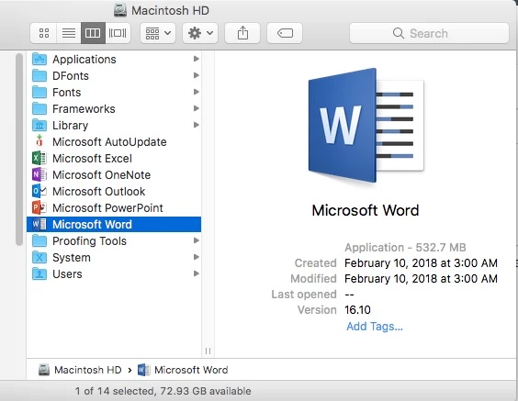Image resolution: width=518 pixels, height=401 pixels.
Task: Click the Microsoft Excel icon
Action: [39, 158]
